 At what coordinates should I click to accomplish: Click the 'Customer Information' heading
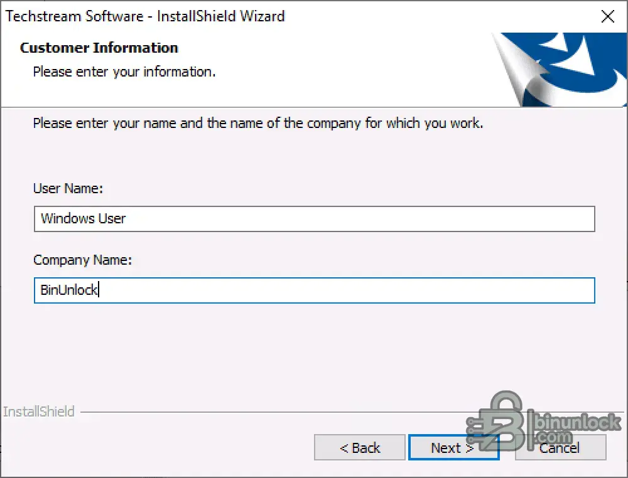[x=99, y=48]
